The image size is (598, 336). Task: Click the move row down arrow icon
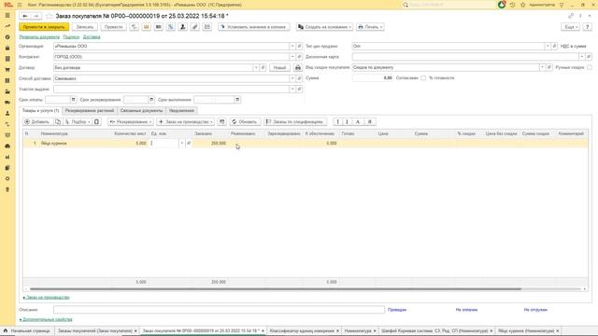347,122
